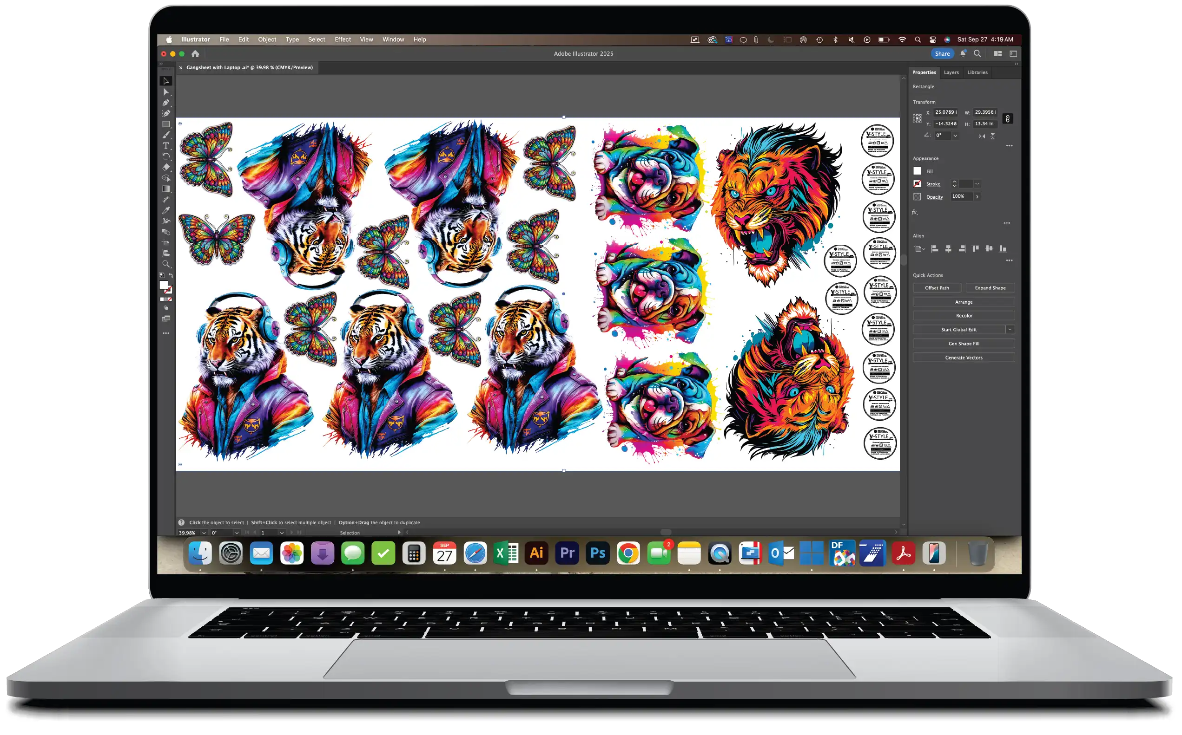Screen dimensions: 1182x735
Task: Click the Fill color swatch in Appearance
Action: pos(917,171)
